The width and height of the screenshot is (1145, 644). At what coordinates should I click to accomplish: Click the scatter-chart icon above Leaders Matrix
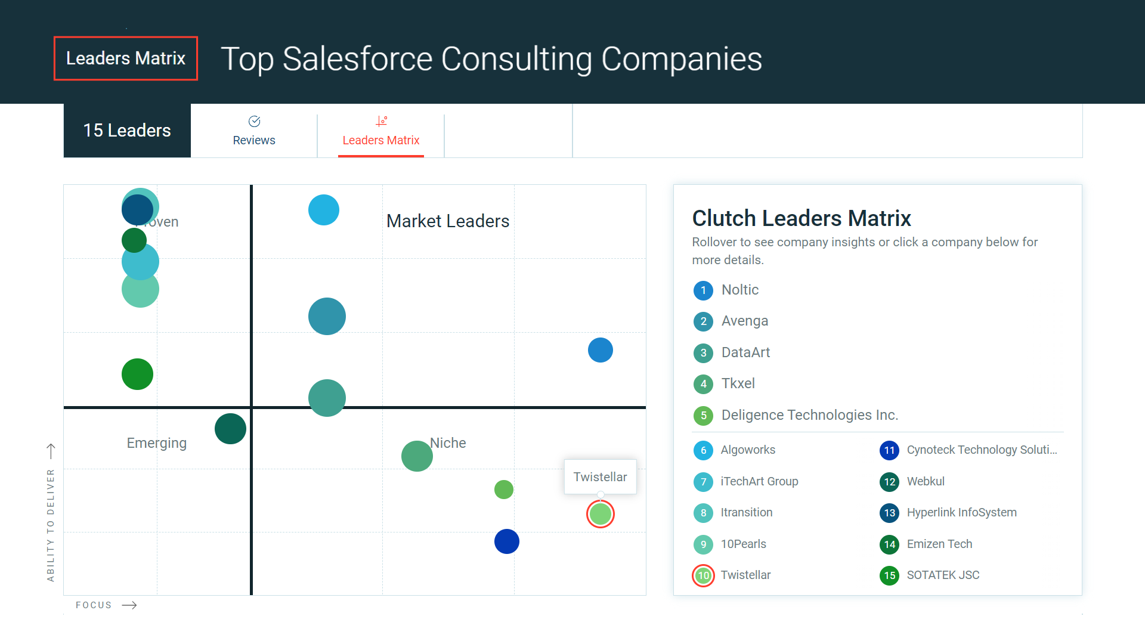click(x=381, y=121)
